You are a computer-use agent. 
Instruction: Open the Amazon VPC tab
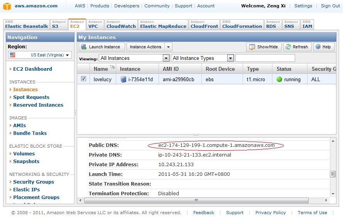(x=95, y=24)
